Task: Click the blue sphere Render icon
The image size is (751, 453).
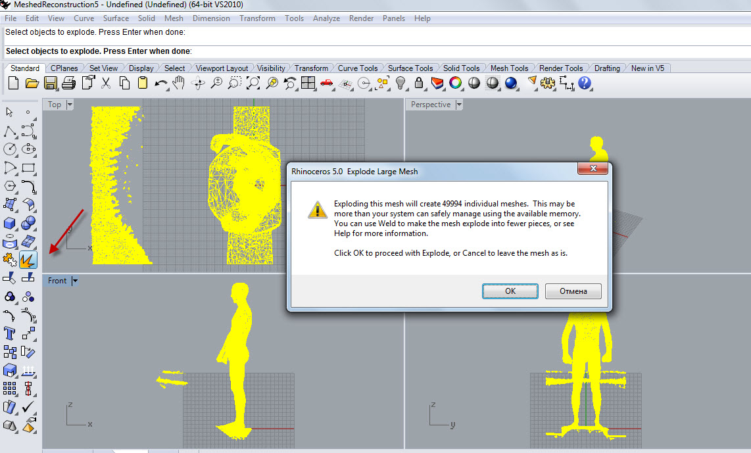Action: click(511, 83)
